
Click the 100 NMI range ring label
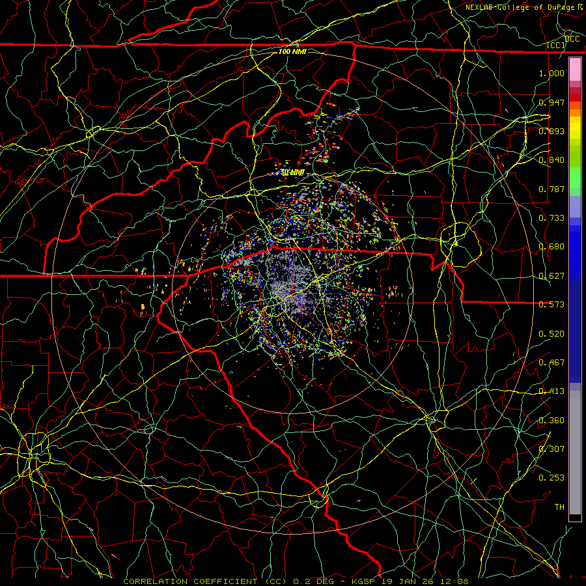[292, 51]
